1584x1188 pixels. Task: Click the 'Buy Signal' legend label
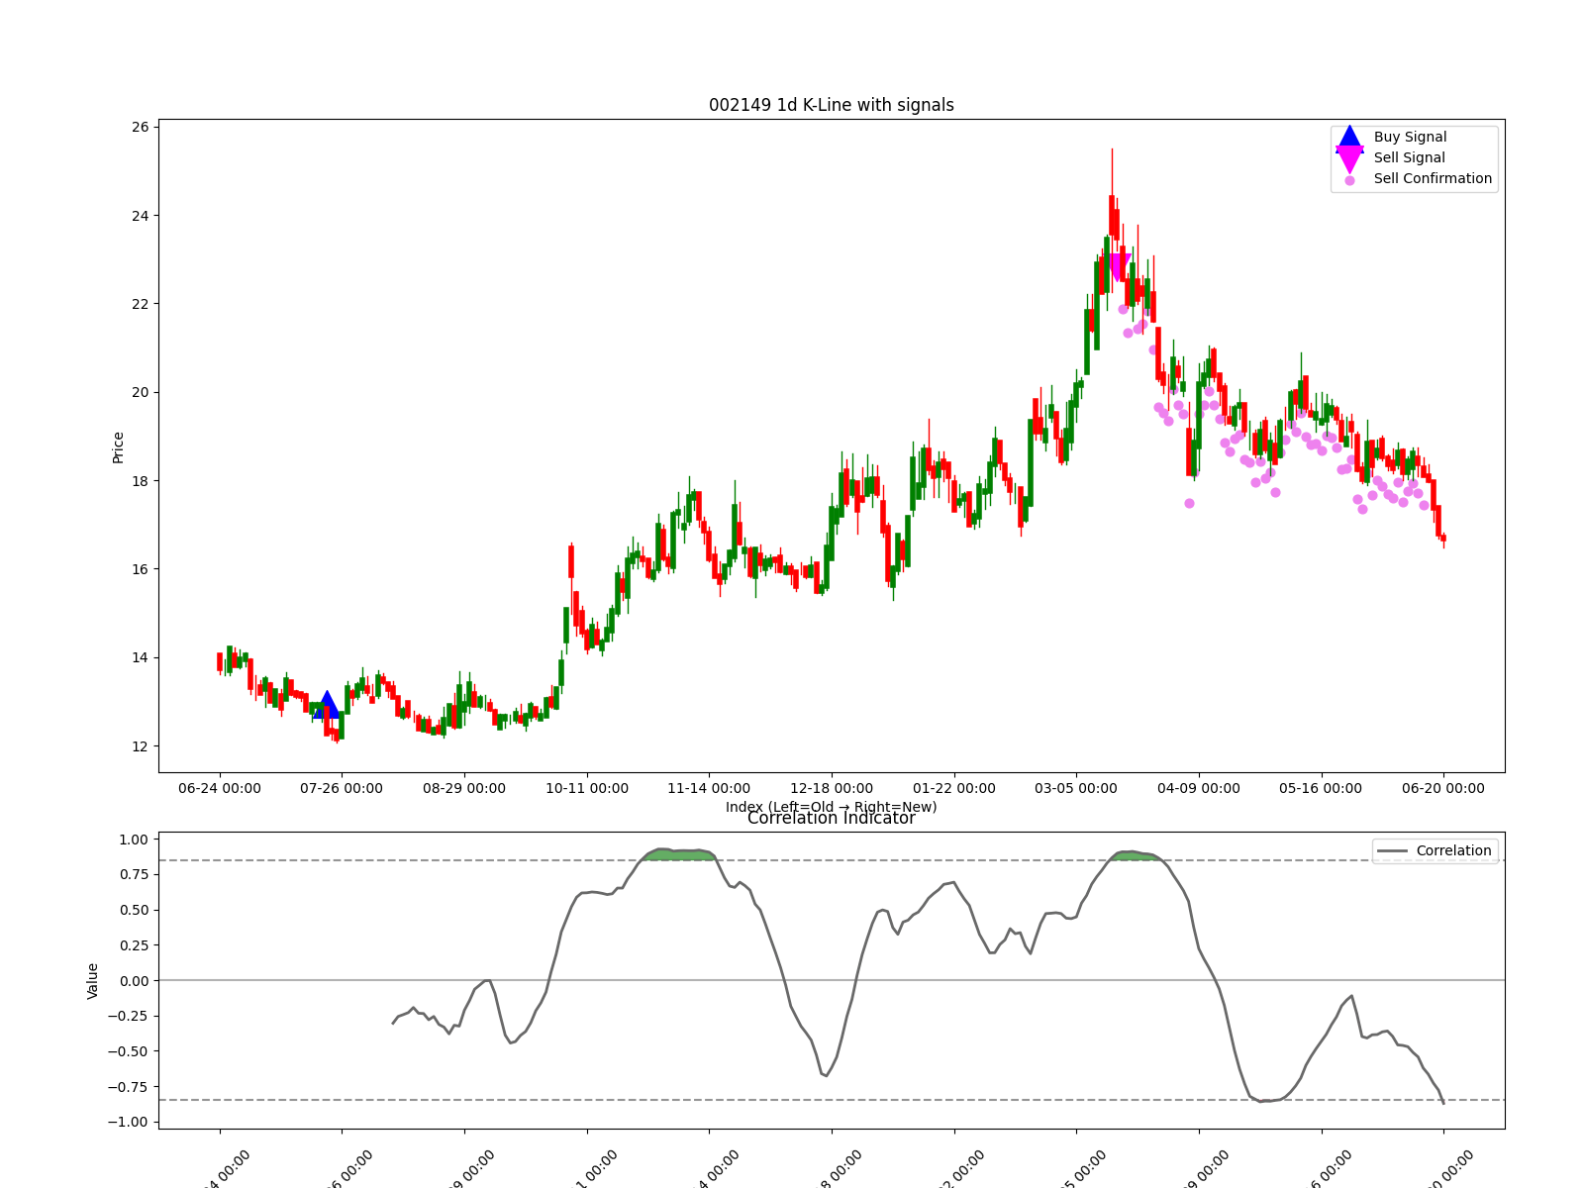pos(1410,138)
